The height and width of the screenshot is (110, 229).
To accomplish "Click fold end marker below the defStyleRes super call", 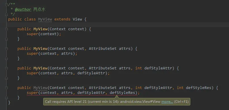I will click(x=6, y=98).
